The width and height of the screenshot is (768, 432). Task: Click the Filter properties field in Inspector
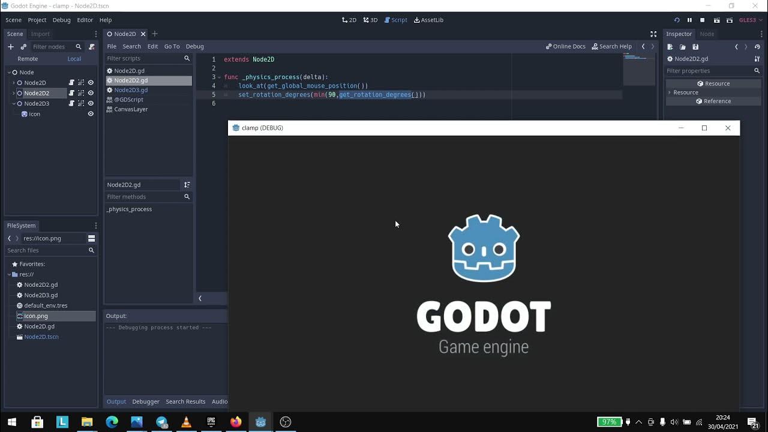pyautogui.click(x=713, y=71)
